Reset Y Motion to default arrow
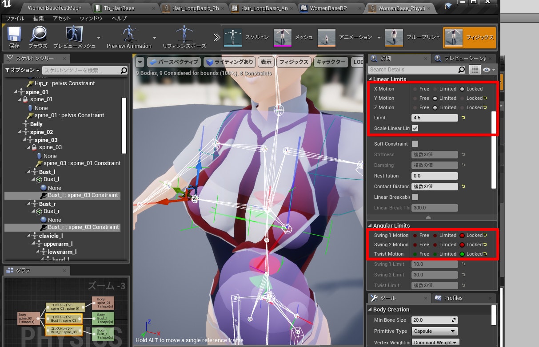 click(485, 99)
